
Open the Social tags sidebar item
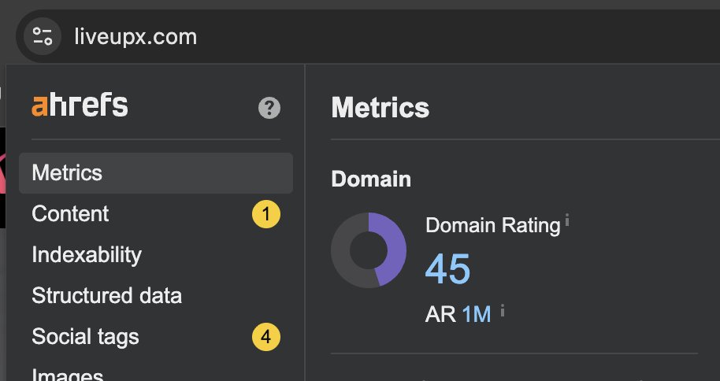point(156,336)
